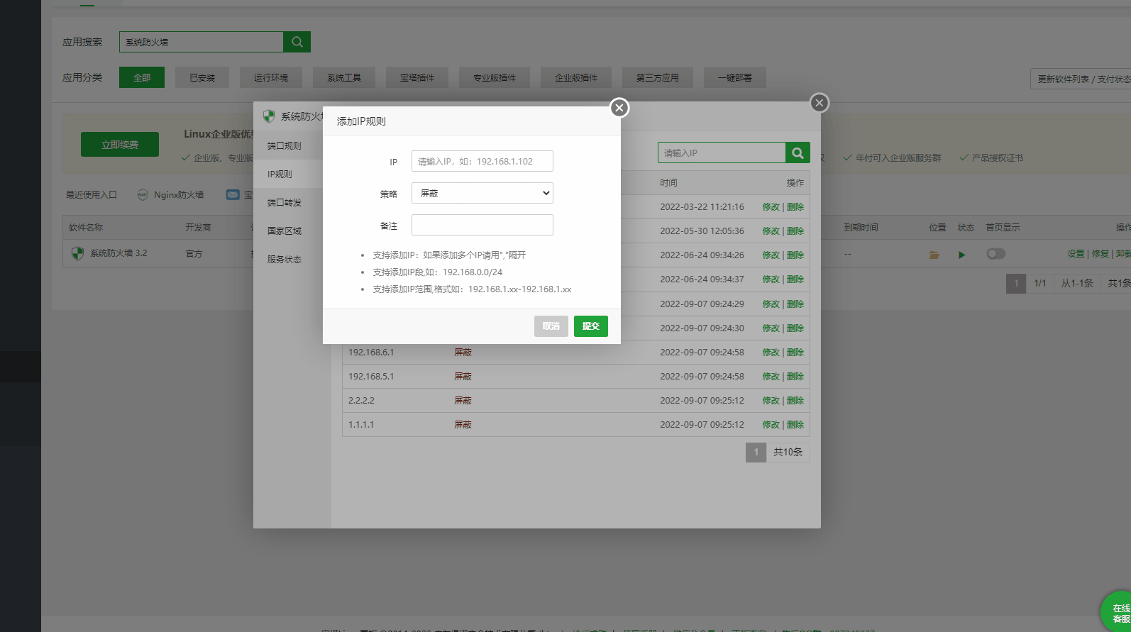The image size is (1131, 632).
Task: Select the 专业版插件 category tab
Action: [x=495, y=77]
